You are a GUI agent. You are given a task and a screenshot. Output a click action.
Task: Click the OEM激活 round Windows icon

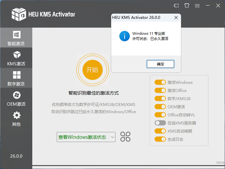click(x=16, y=95)
